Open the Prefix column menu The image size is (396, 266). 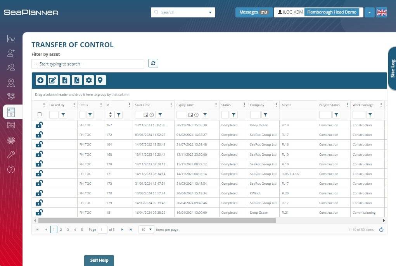(101, 105)
